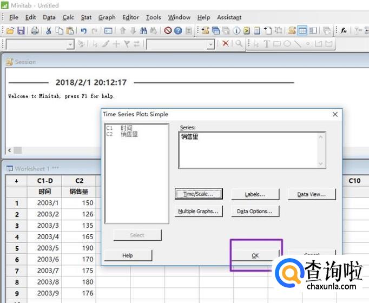Click the C10 column header
This screenshot has width=369, height=303.
click(354, 181)
